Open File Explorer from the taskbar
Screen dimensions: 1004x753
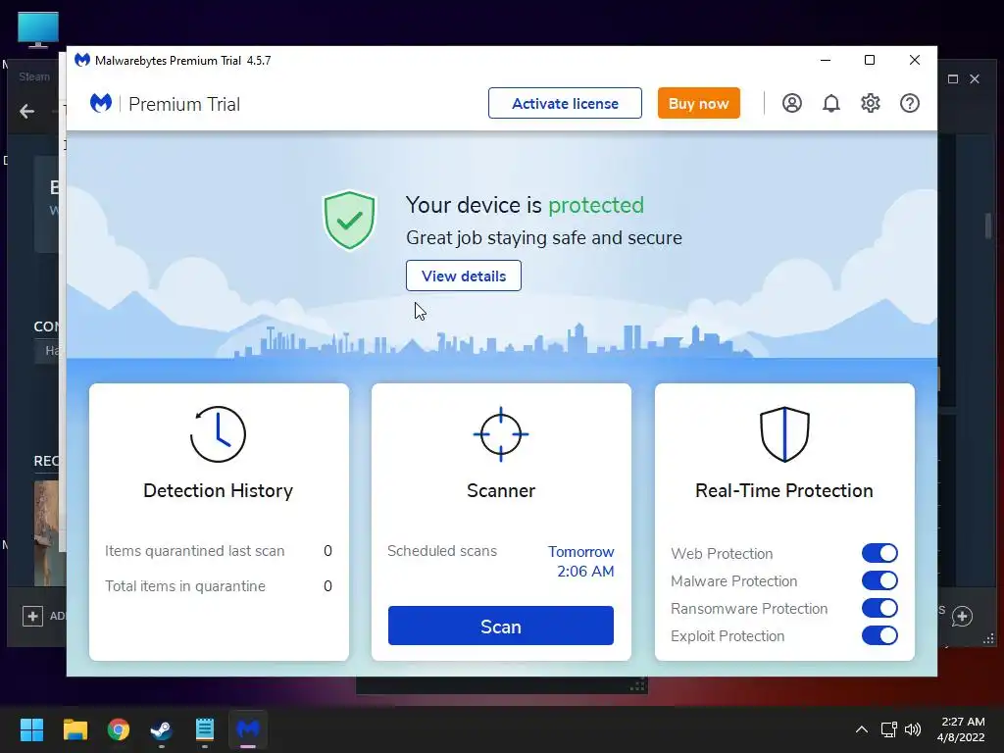[x=75, y=729]
